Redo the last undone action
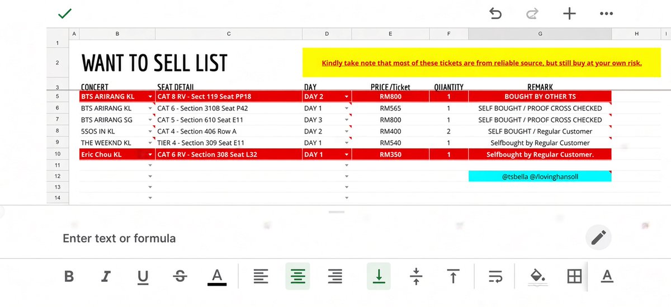The width and height of the screenshot is (671, 307). tap(532, 13)
